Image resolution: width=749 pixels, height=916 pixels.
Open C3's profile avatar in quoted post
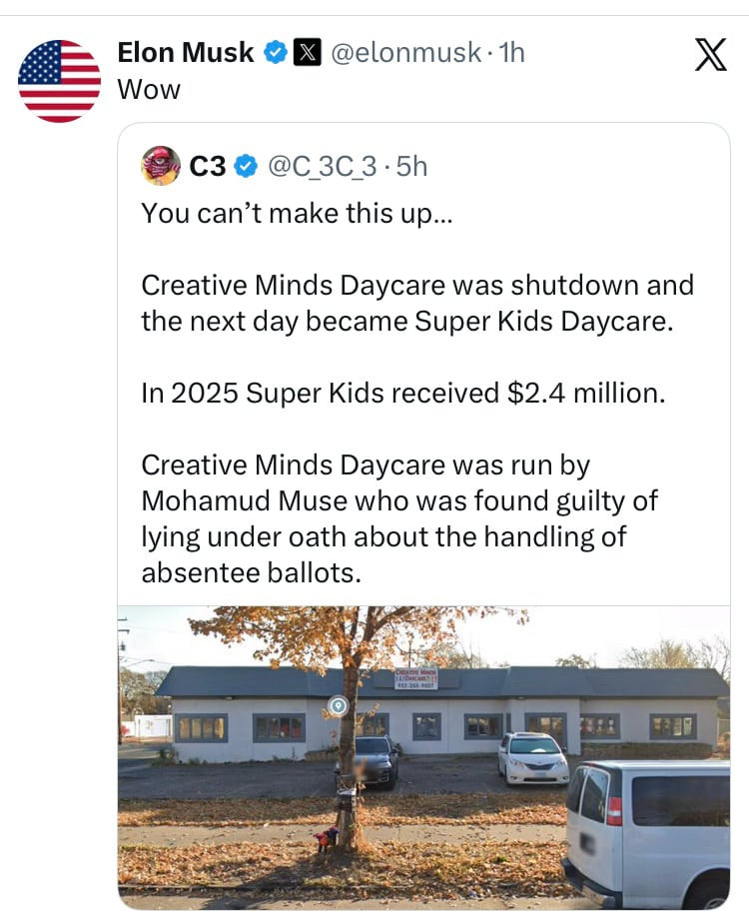(161, 166)
